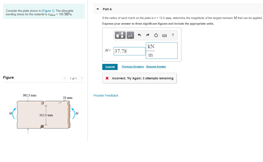The height and width of the screenshot is (162, 263).
Task: Select the '1 of 1' figure counter
Action: point(73,78)
